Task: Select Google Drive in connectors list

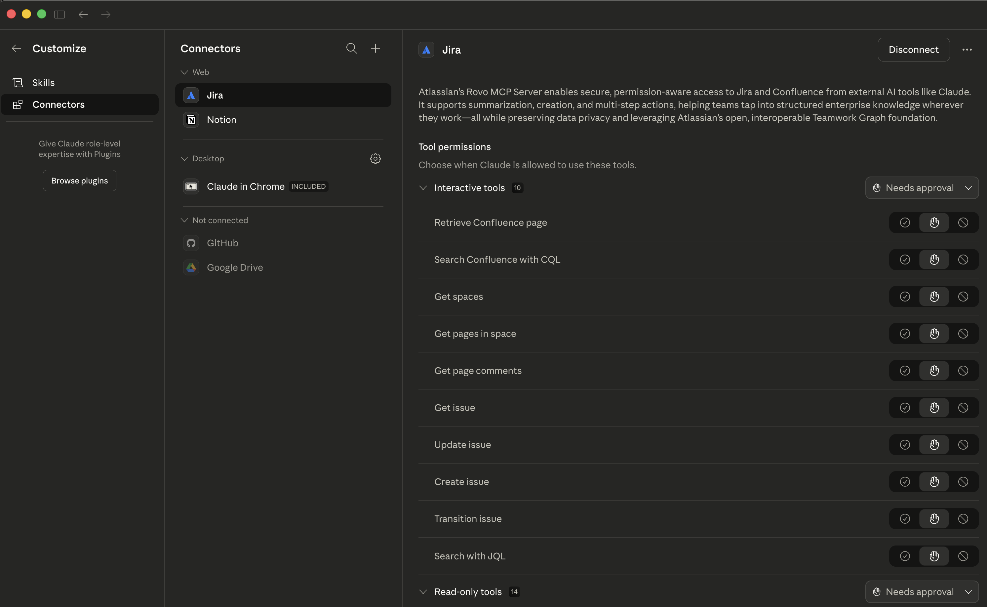Action: 235,267
